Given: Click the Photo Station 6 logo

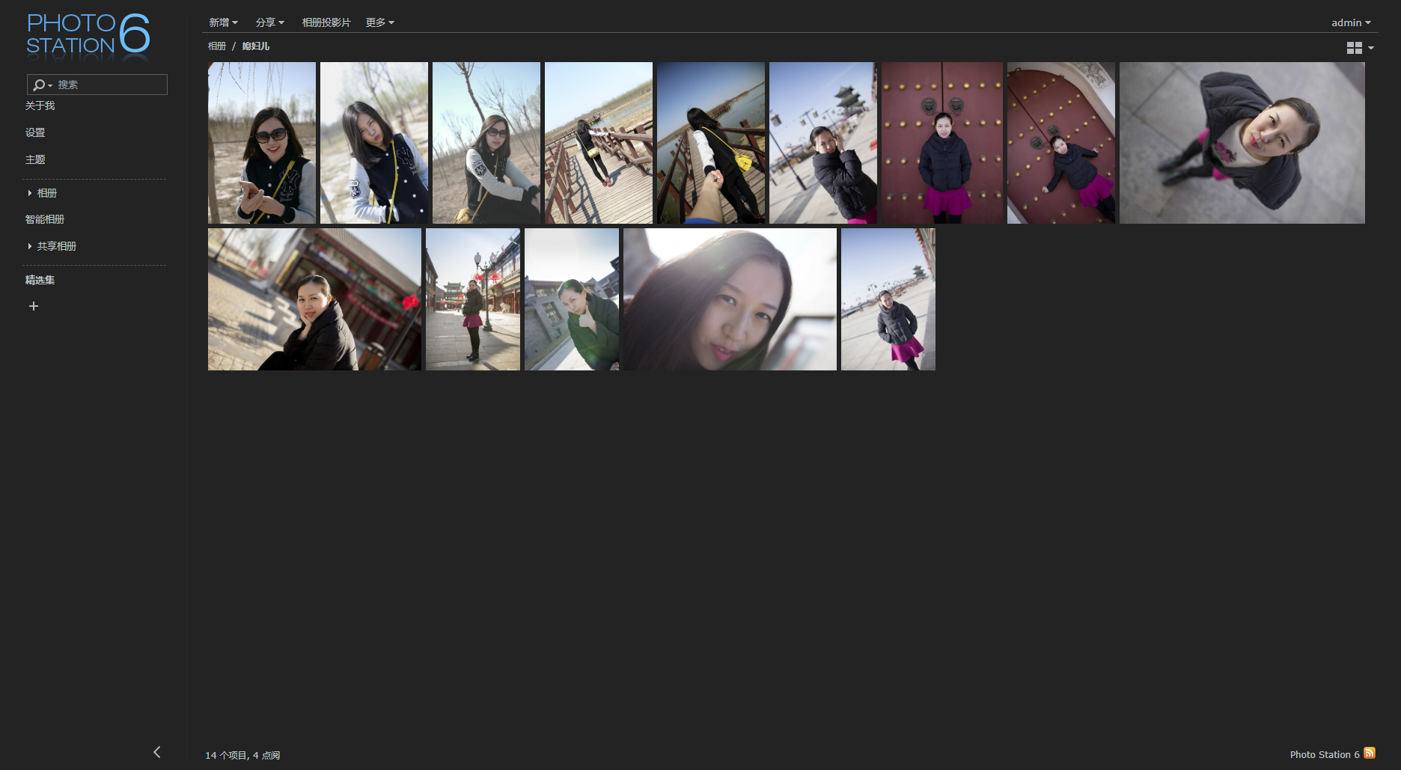Looking at the screenshot, I should pyautogui.click(x=88, y=34).
